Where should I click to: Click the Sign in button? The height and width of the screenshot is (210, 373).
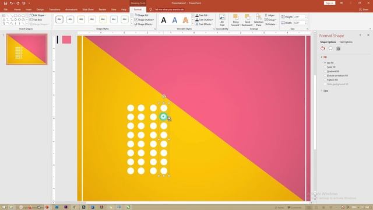pyautogui.click(x=329, y=3)
